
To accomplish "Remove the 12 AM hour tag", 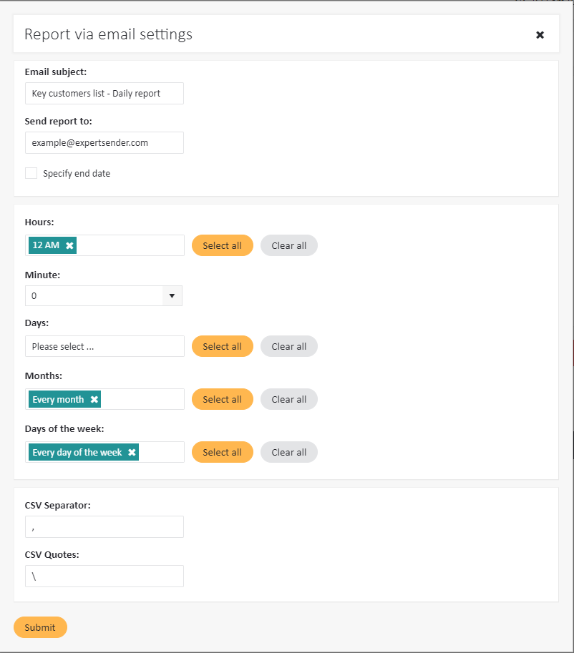I will (69, 245).
